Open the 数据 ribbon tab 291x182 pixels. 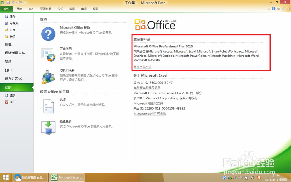click(x=72, y=9)
